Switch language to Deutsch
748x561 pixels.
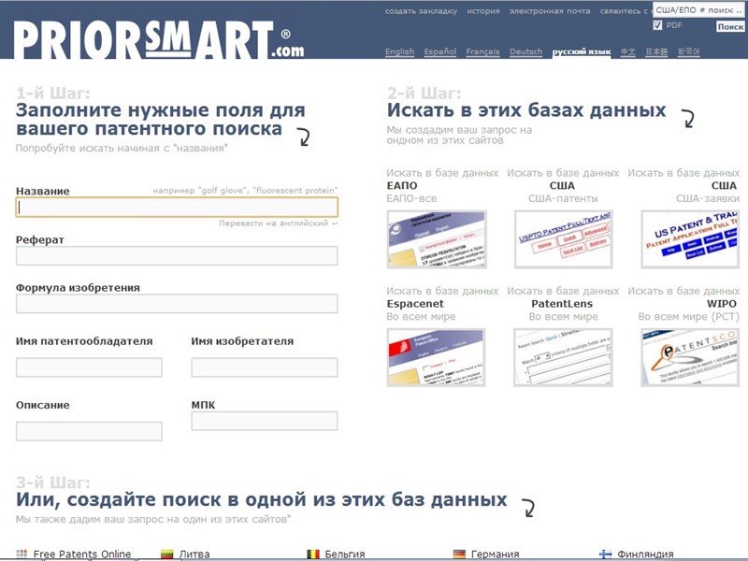coord(525,51)
